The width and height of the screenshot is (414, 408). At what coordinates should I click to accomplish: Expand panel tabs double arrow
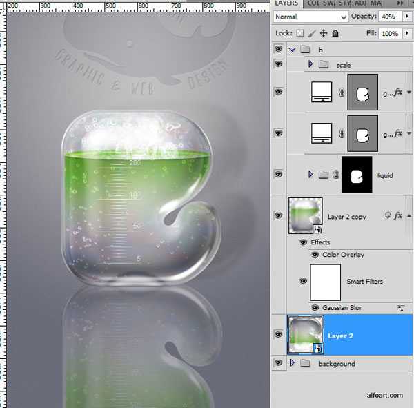400,3
